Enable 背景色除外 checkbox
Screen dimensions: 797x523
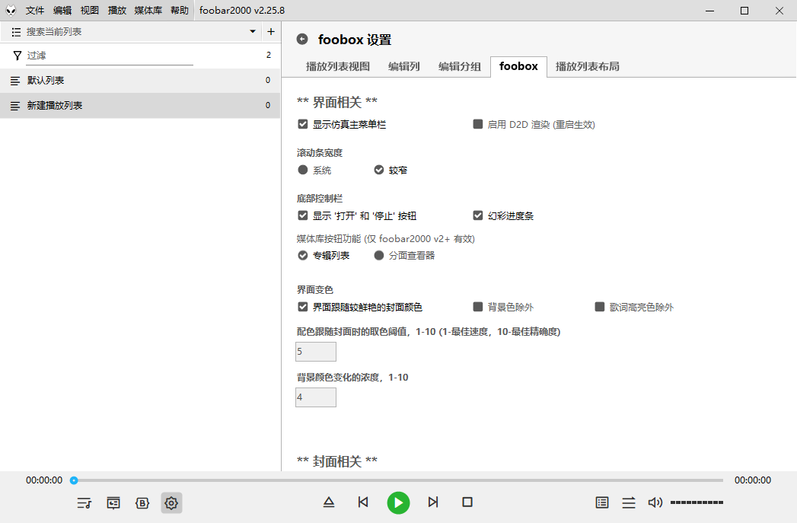coord(478,307)
